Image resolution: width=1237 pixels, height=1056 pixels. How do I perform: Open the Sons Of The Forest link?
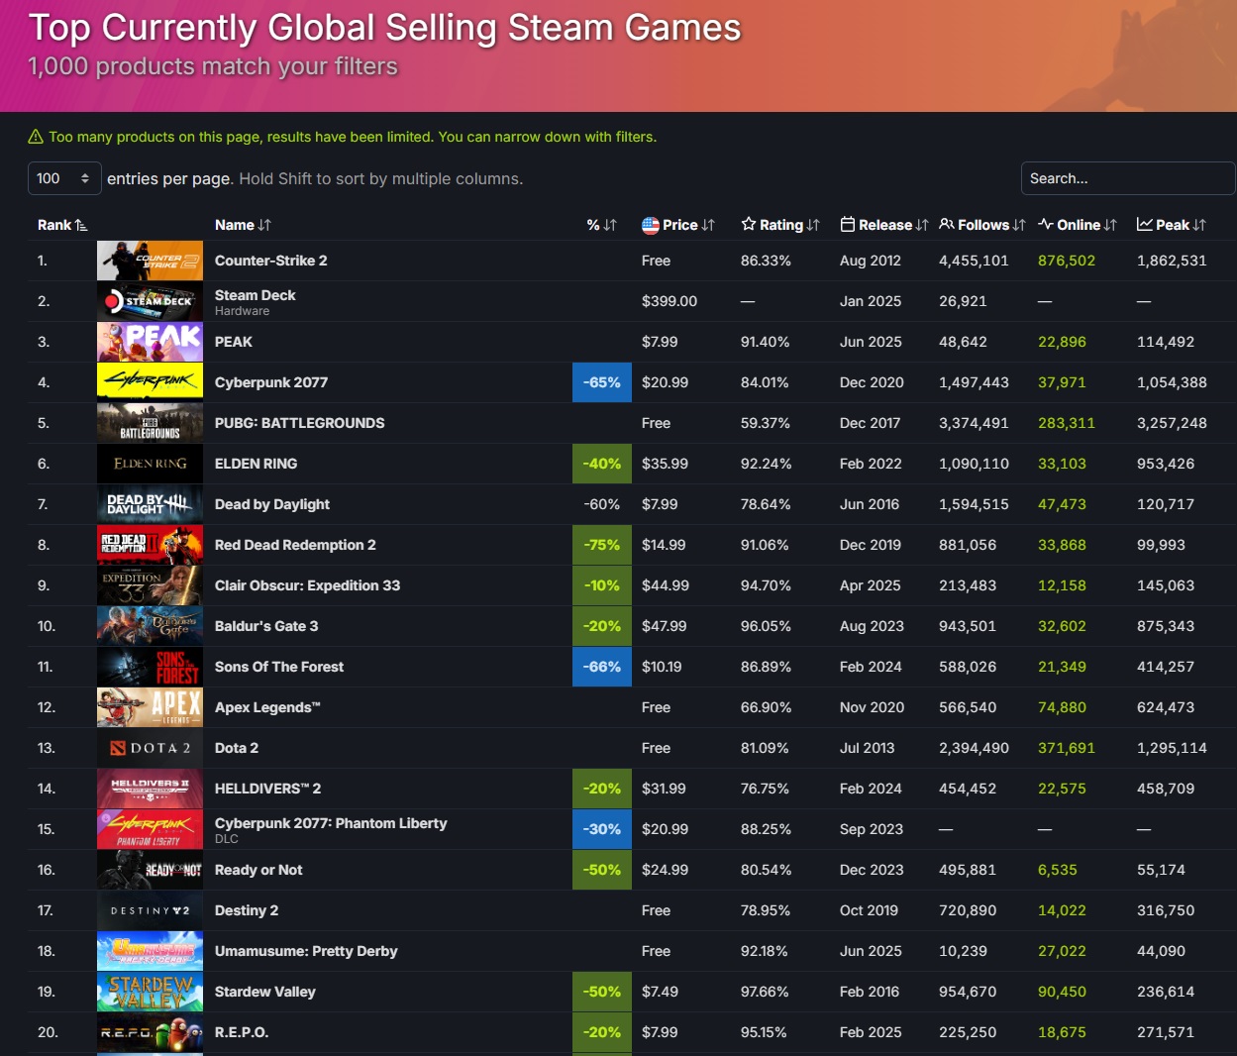tap(279, 667)
